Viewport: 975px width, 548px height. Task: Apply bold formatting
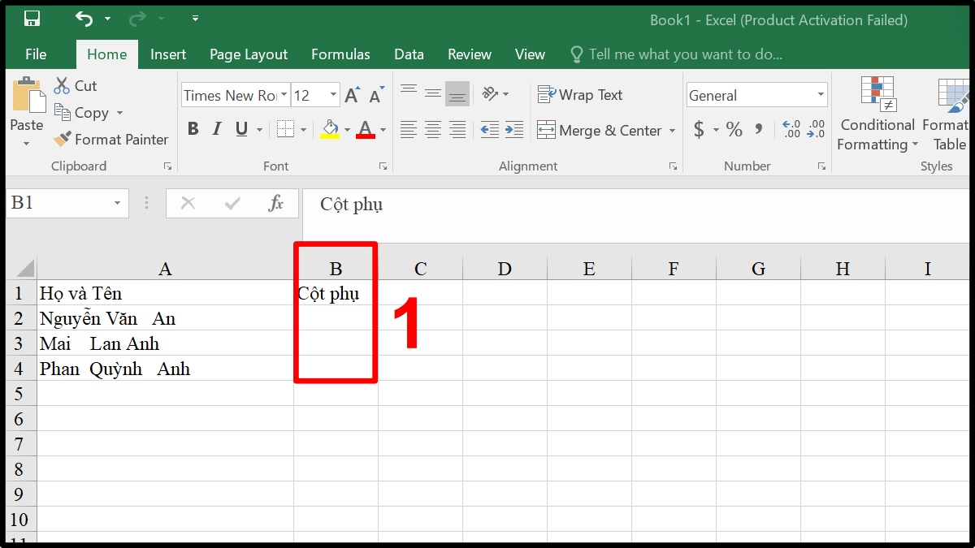pos(193,129)
